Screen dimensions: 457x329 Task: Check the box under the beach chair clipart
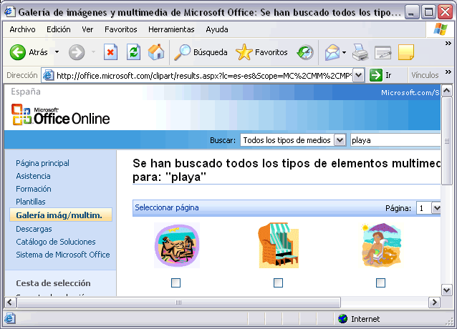click(278, 283)
